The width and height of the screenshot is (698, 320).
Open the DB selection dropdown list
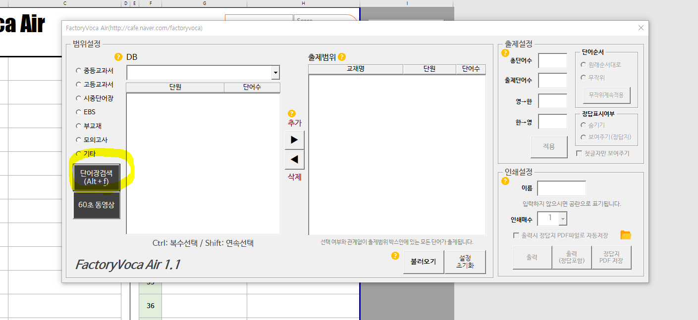pyautogui.click(x=275, y=72)
